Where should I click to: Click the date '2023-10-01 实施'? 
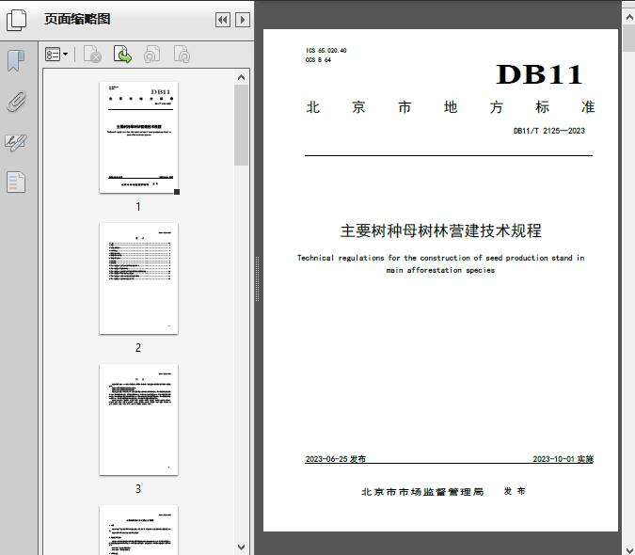coord(563,459)
